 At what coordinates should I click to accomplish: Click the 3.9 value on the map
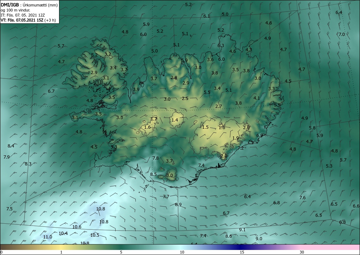pyautogui.click(x=136, y=89)
